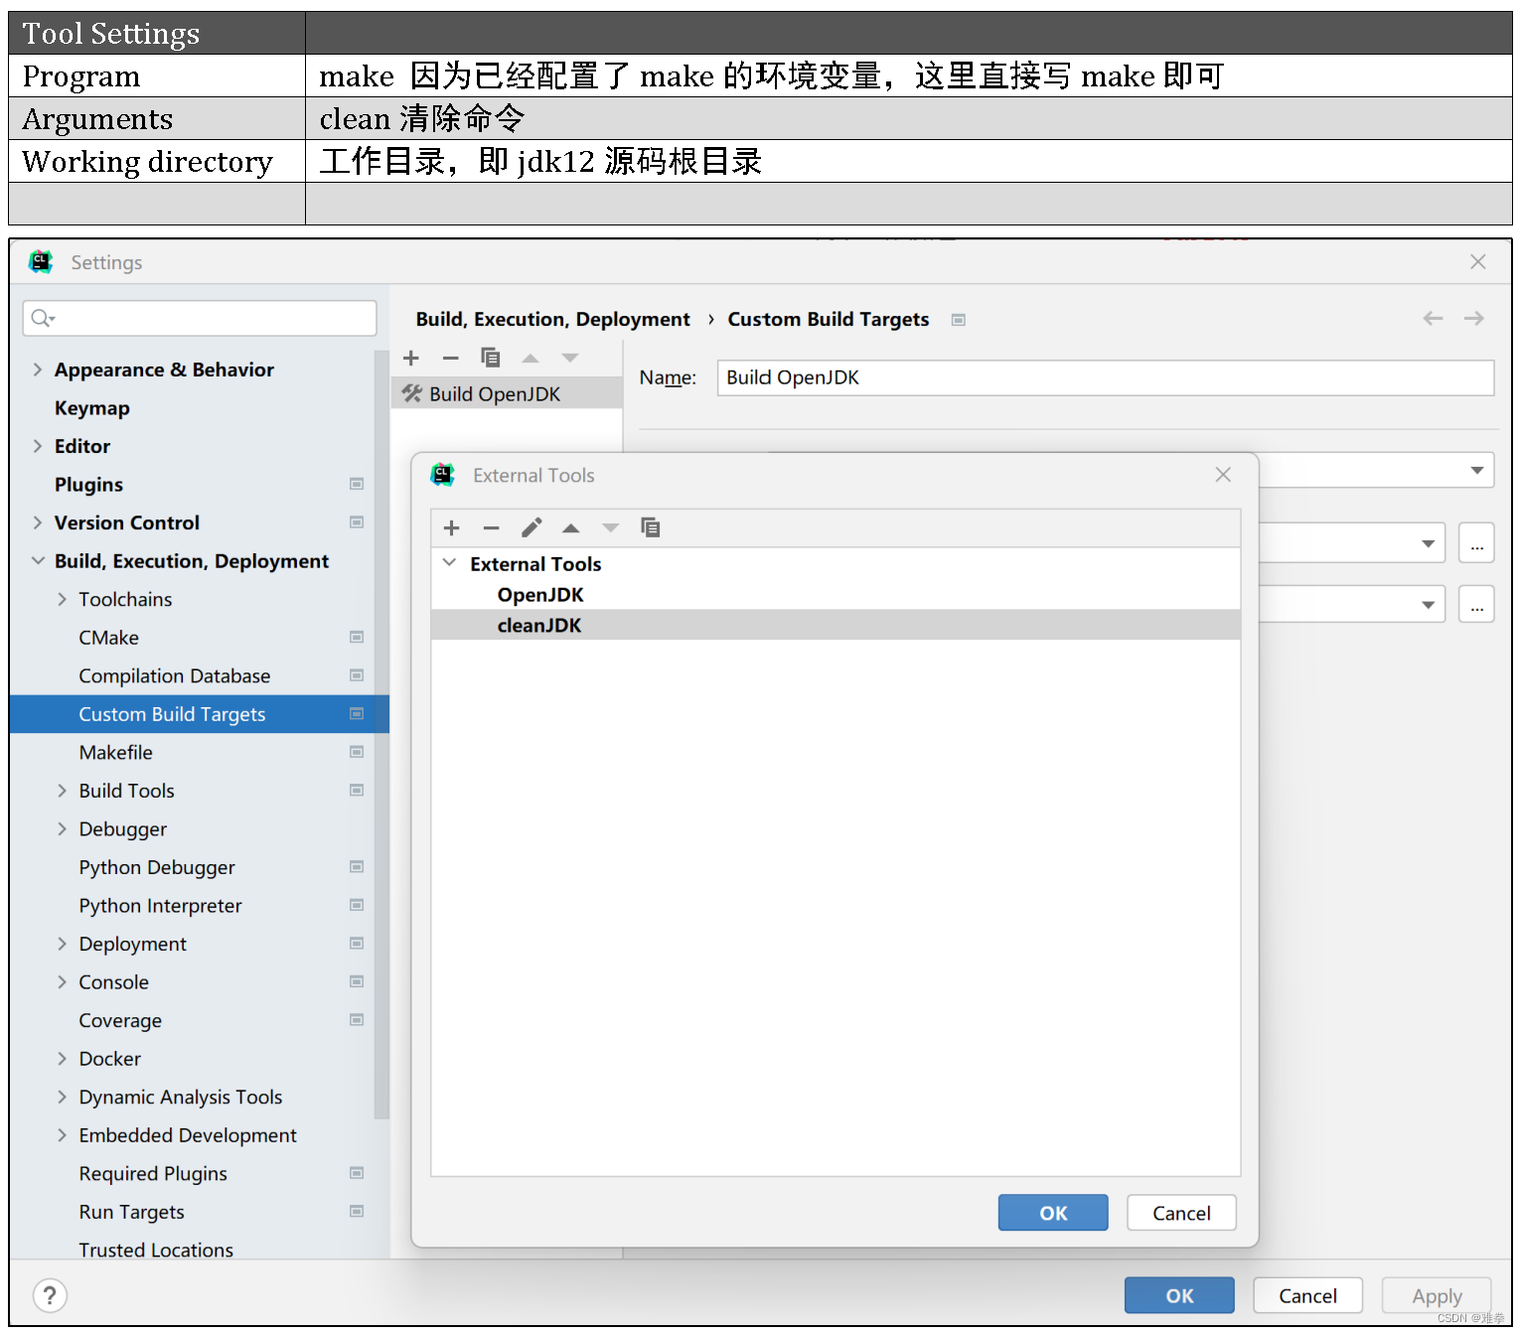The image size is (1520, 1333).
Task: Collapse Build, Execution, Deployment group
Action: 38,561
